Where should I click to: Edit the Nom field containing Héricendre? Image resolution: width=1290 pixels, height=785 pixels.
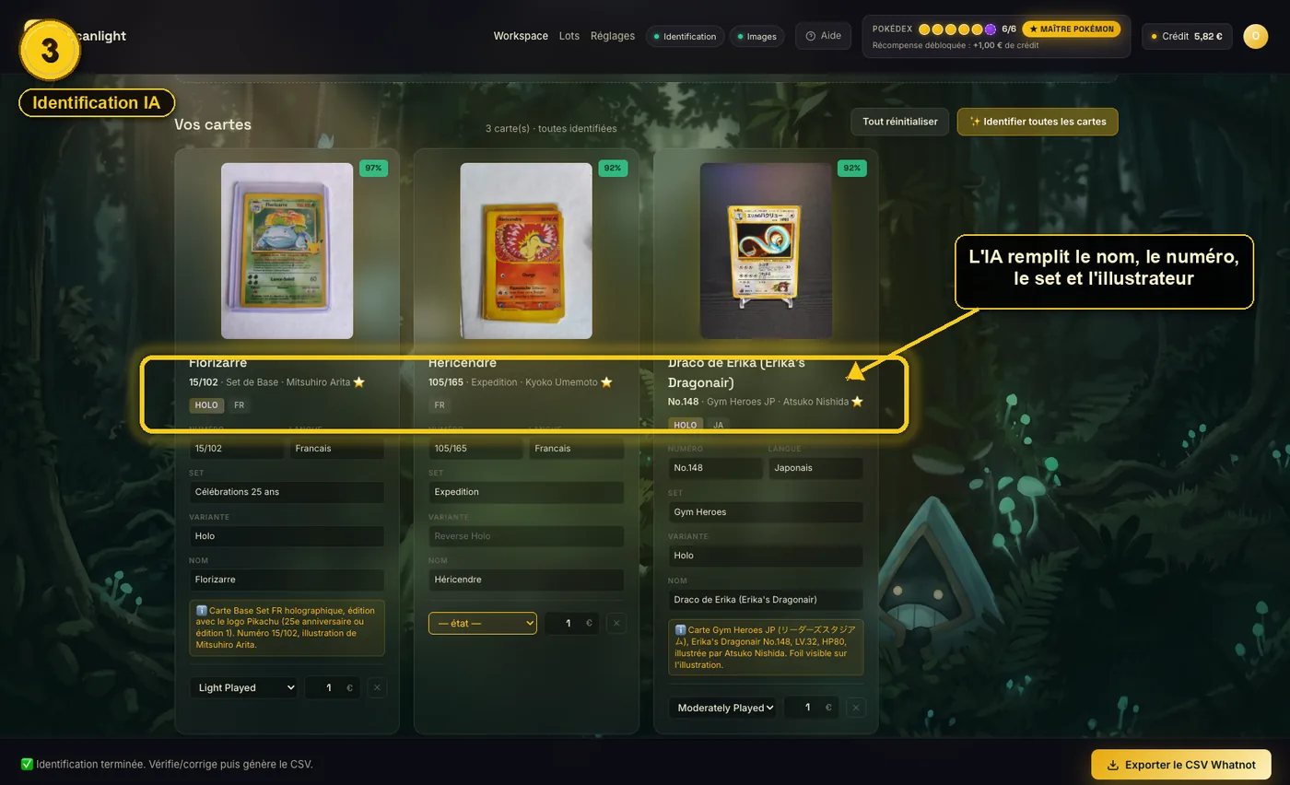[526, 580]
